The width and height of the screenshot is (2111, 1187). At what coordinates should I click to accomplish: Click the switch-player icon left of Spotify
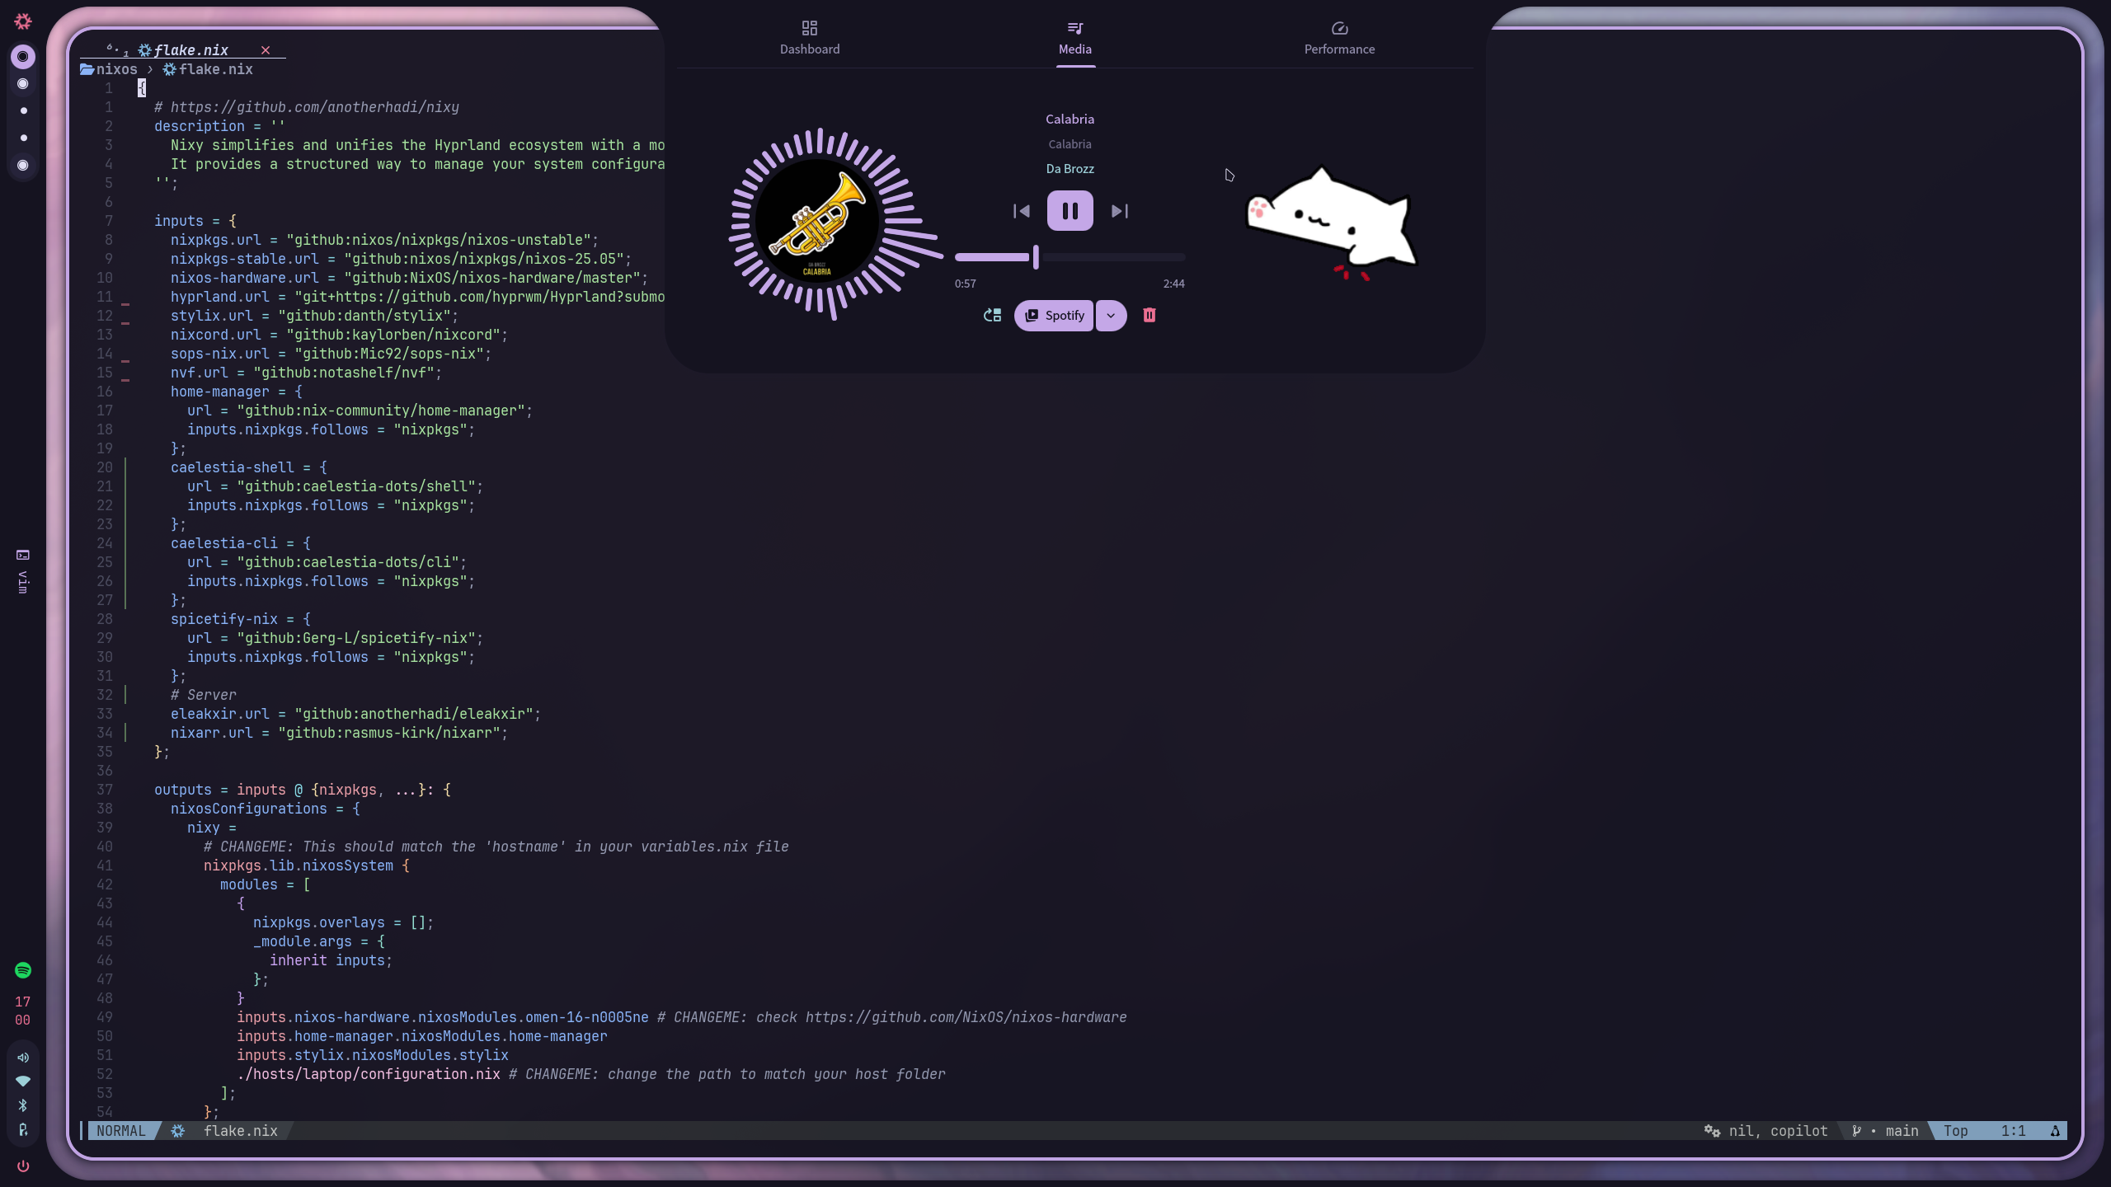tap(992, 315)
